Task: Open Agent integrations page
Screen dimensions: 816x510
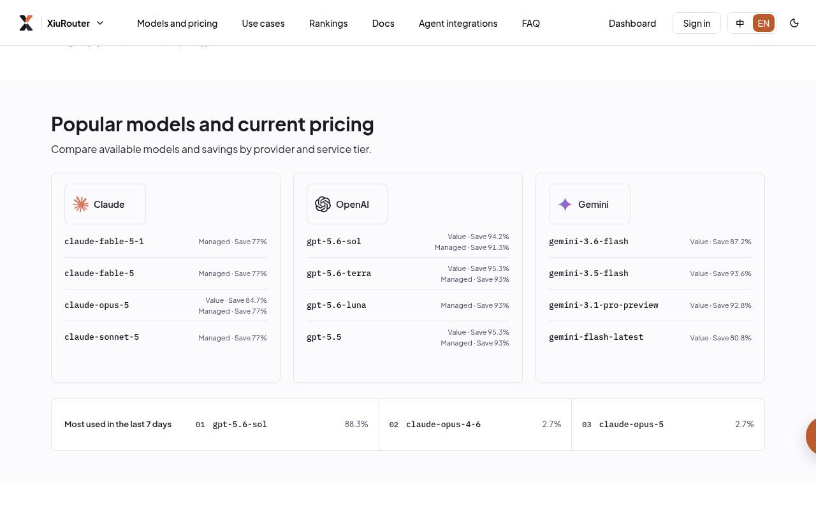Action: pyautogui.click(x=458, y=23)
